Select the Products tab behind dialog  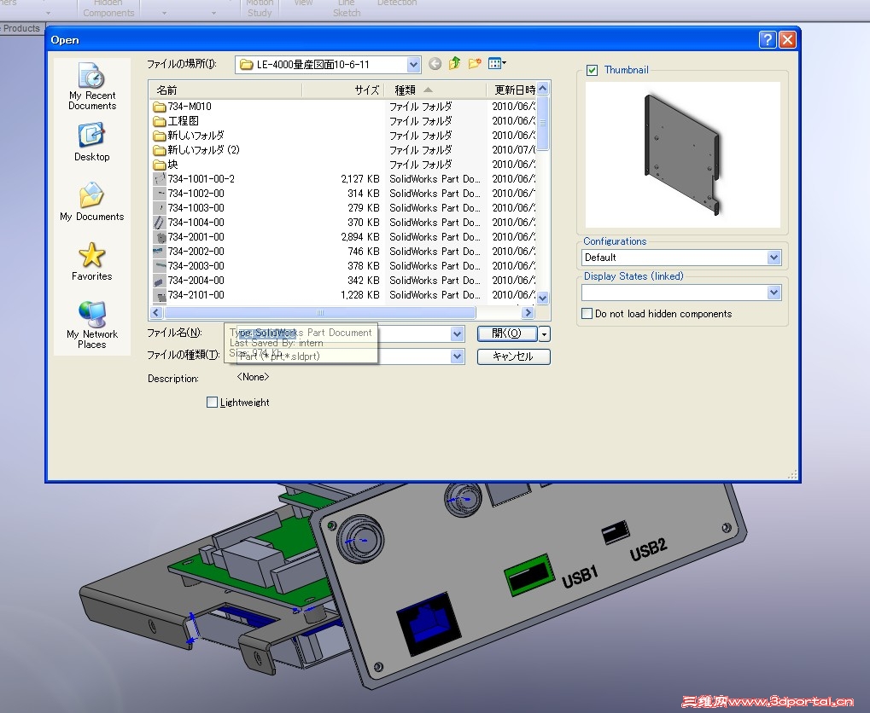pos(21,28)
